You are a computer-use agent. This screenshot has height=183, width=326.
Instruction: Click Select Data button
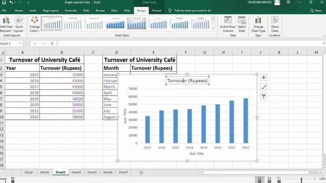click(x=241, y=24)
